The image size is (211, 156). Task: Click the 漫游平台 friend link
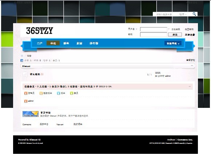(x=44, y=124)
